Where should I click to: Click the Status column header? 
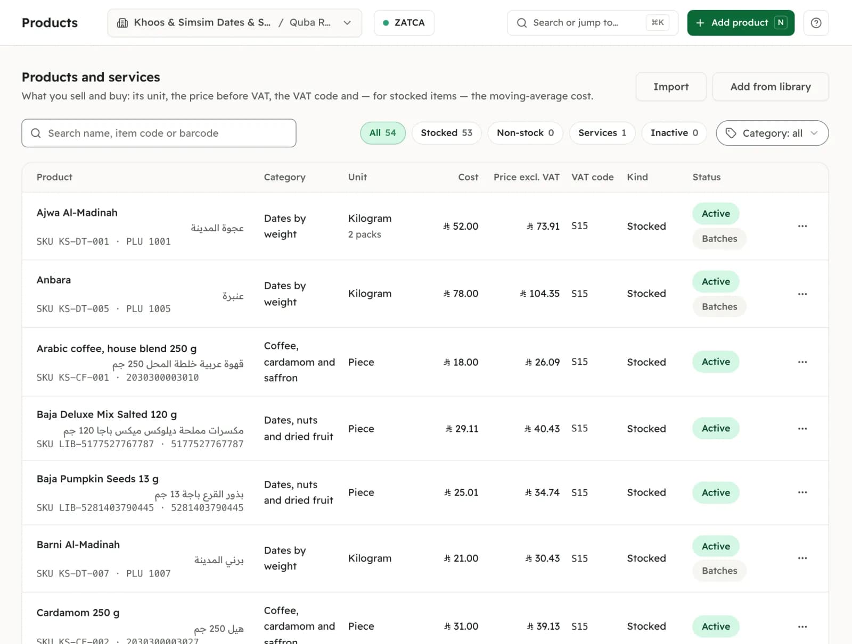point(706,177)
